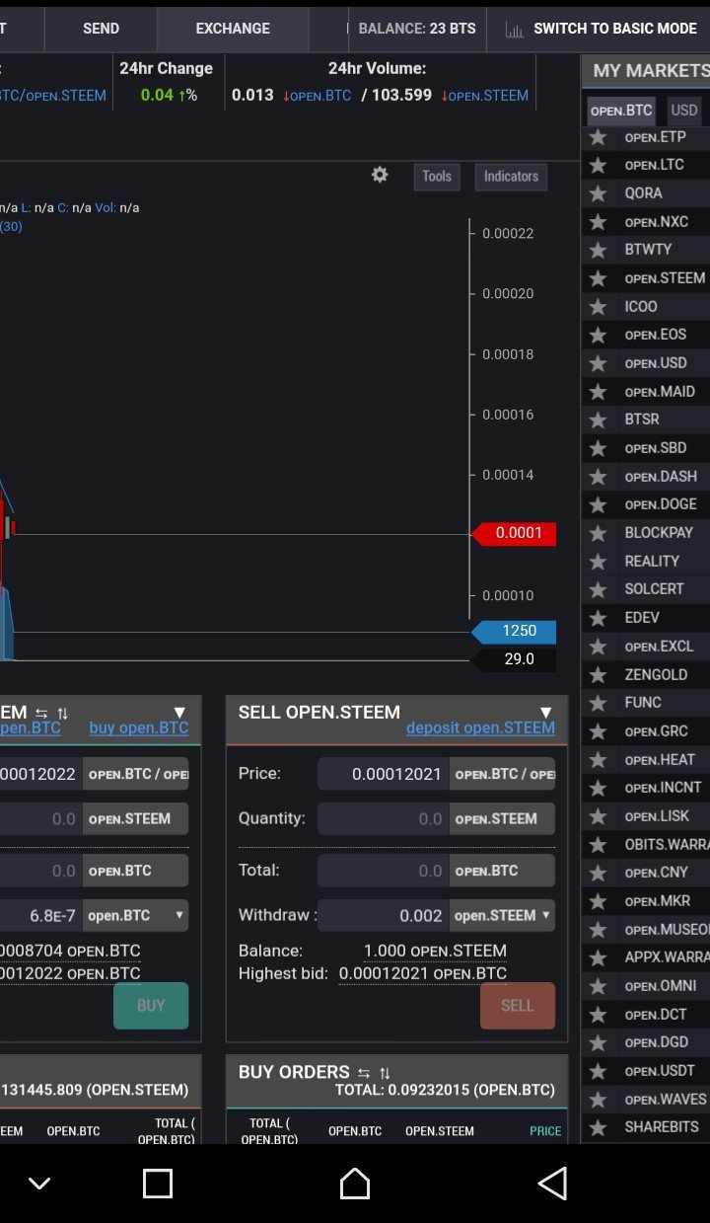
Task: Click the star beside SOLCERT
Action: (x=598, y=589)
